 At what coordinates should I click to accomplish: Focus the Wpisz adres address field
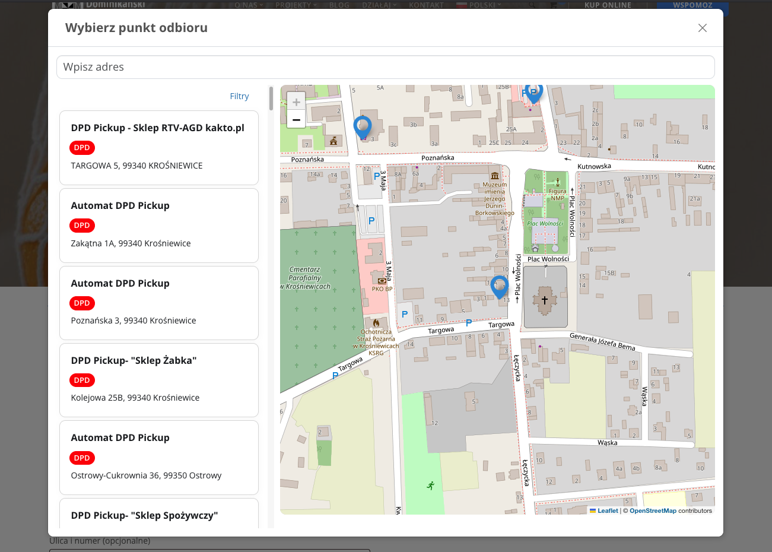(386, 67)
